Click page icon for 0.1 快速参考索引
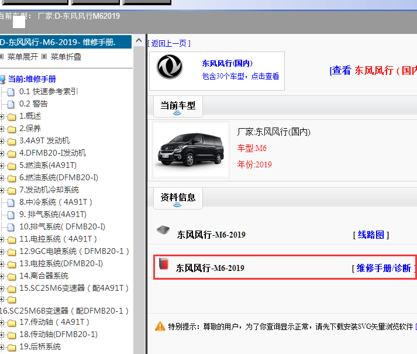This screenshot has height=354, width=417. click(11, 92)
